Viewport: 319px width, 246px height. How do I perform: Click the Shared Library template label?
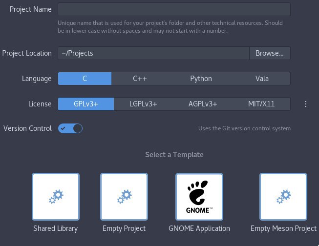point(55,228)
